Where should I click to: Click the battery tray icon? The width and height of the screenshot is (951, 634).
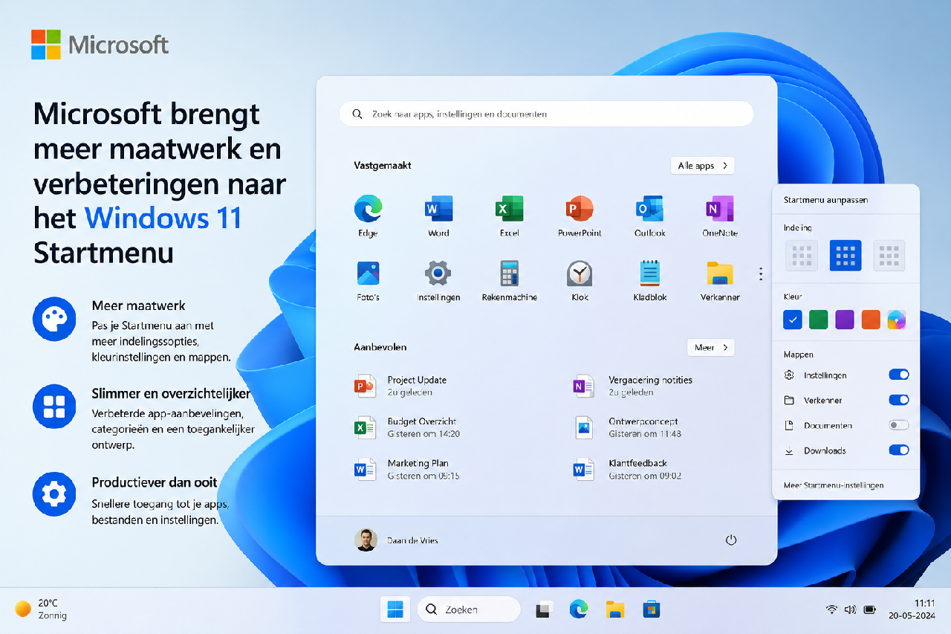(x=870, y=609)
